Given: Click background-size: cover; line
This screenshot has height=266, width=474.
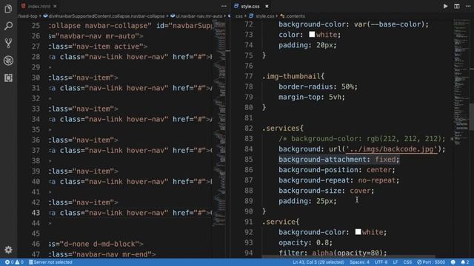Looking at the screenshot, I should [326, 191].
